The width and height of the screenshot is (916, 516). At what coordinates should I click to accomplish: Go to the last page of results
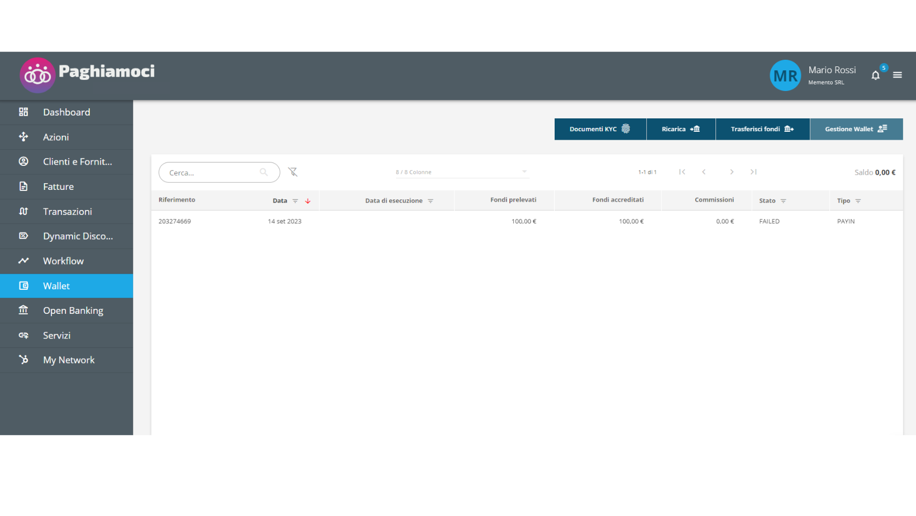[x=753, y=172]
